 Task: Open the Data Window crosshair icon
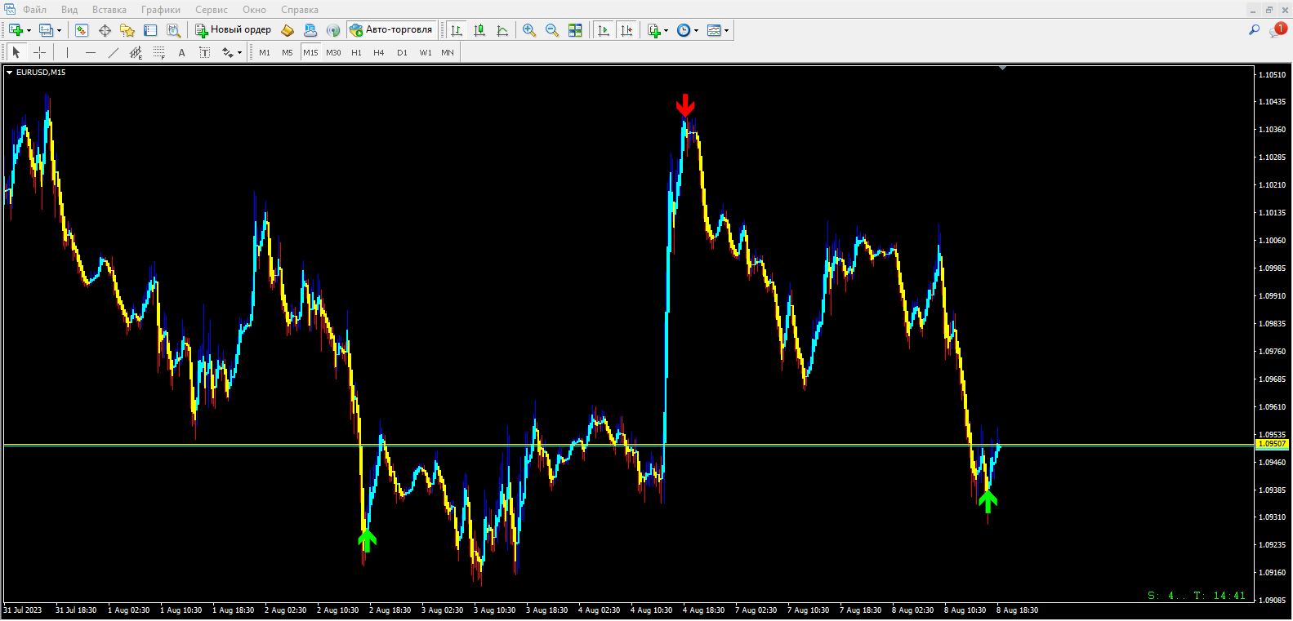105,30
